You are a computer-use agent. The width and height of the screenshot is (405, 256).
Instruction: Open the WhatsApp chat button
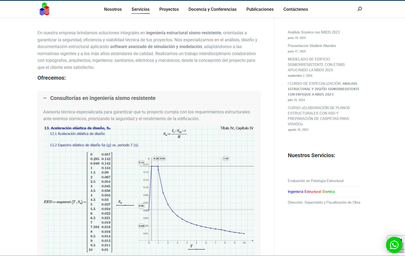[x=394, y=245]
